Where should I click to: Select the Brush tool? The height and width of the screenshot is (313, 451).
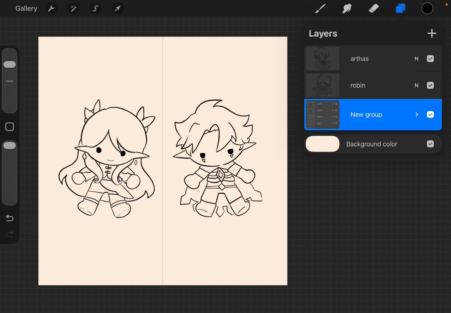coord(320,8)
